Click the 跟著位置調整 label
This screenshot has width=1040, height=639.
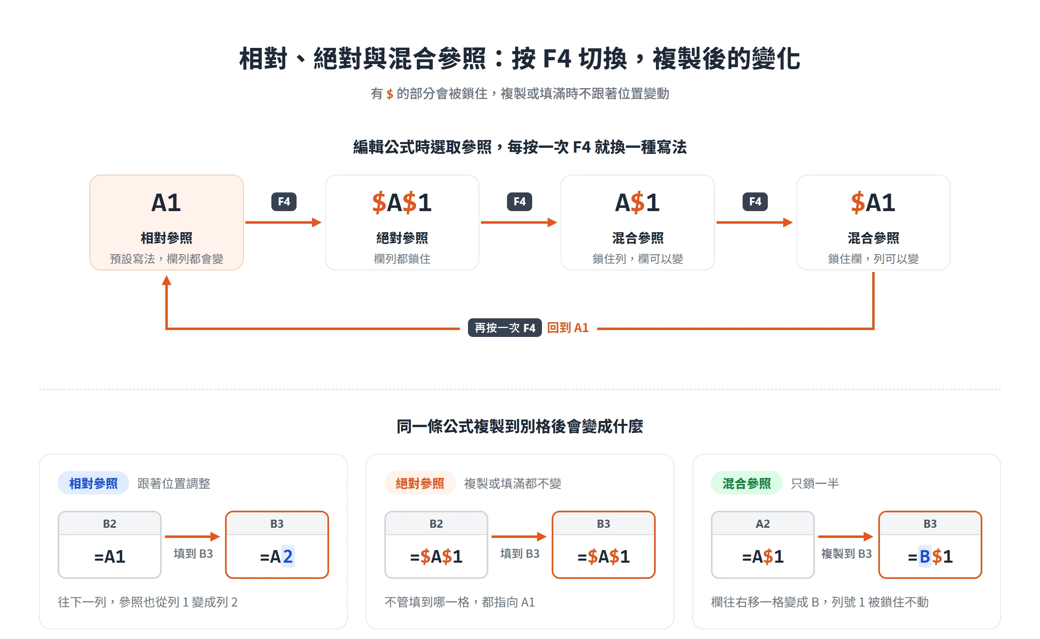[174, 483]
